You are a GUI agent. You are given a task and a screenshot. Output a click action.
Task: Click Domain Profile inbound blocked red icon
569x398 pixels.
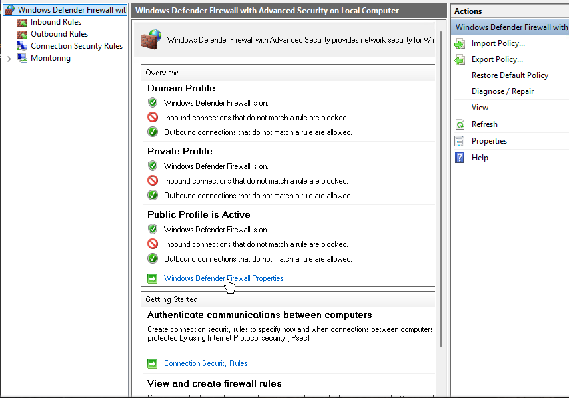click(153, 117)
